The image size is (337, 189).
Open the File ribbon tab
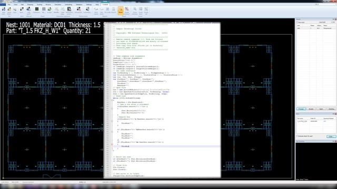click(9, 5)
